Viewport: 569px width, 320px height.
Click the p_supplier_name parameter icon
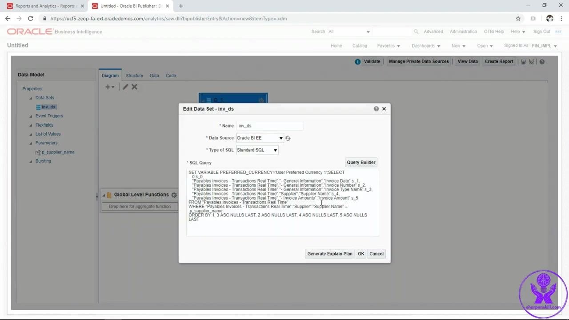tap(38, 152)
